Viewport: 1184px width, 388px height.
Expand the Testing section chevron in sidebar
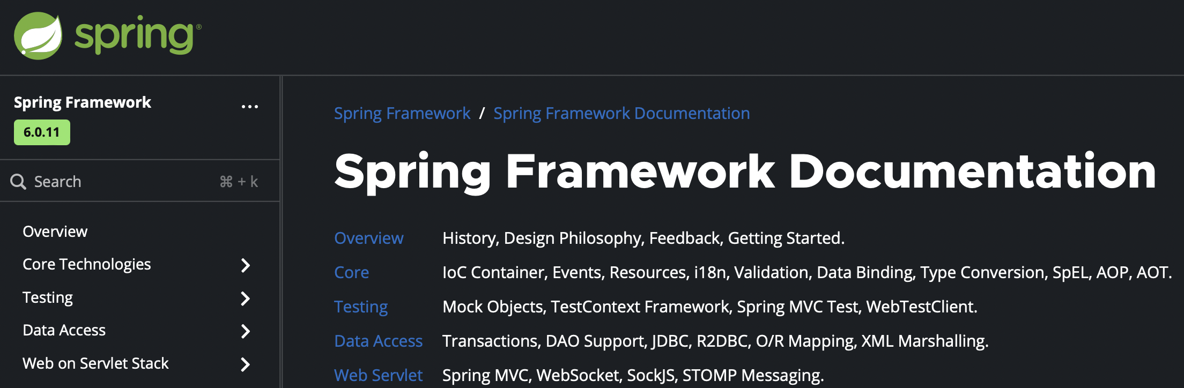(x=246, y=299)
